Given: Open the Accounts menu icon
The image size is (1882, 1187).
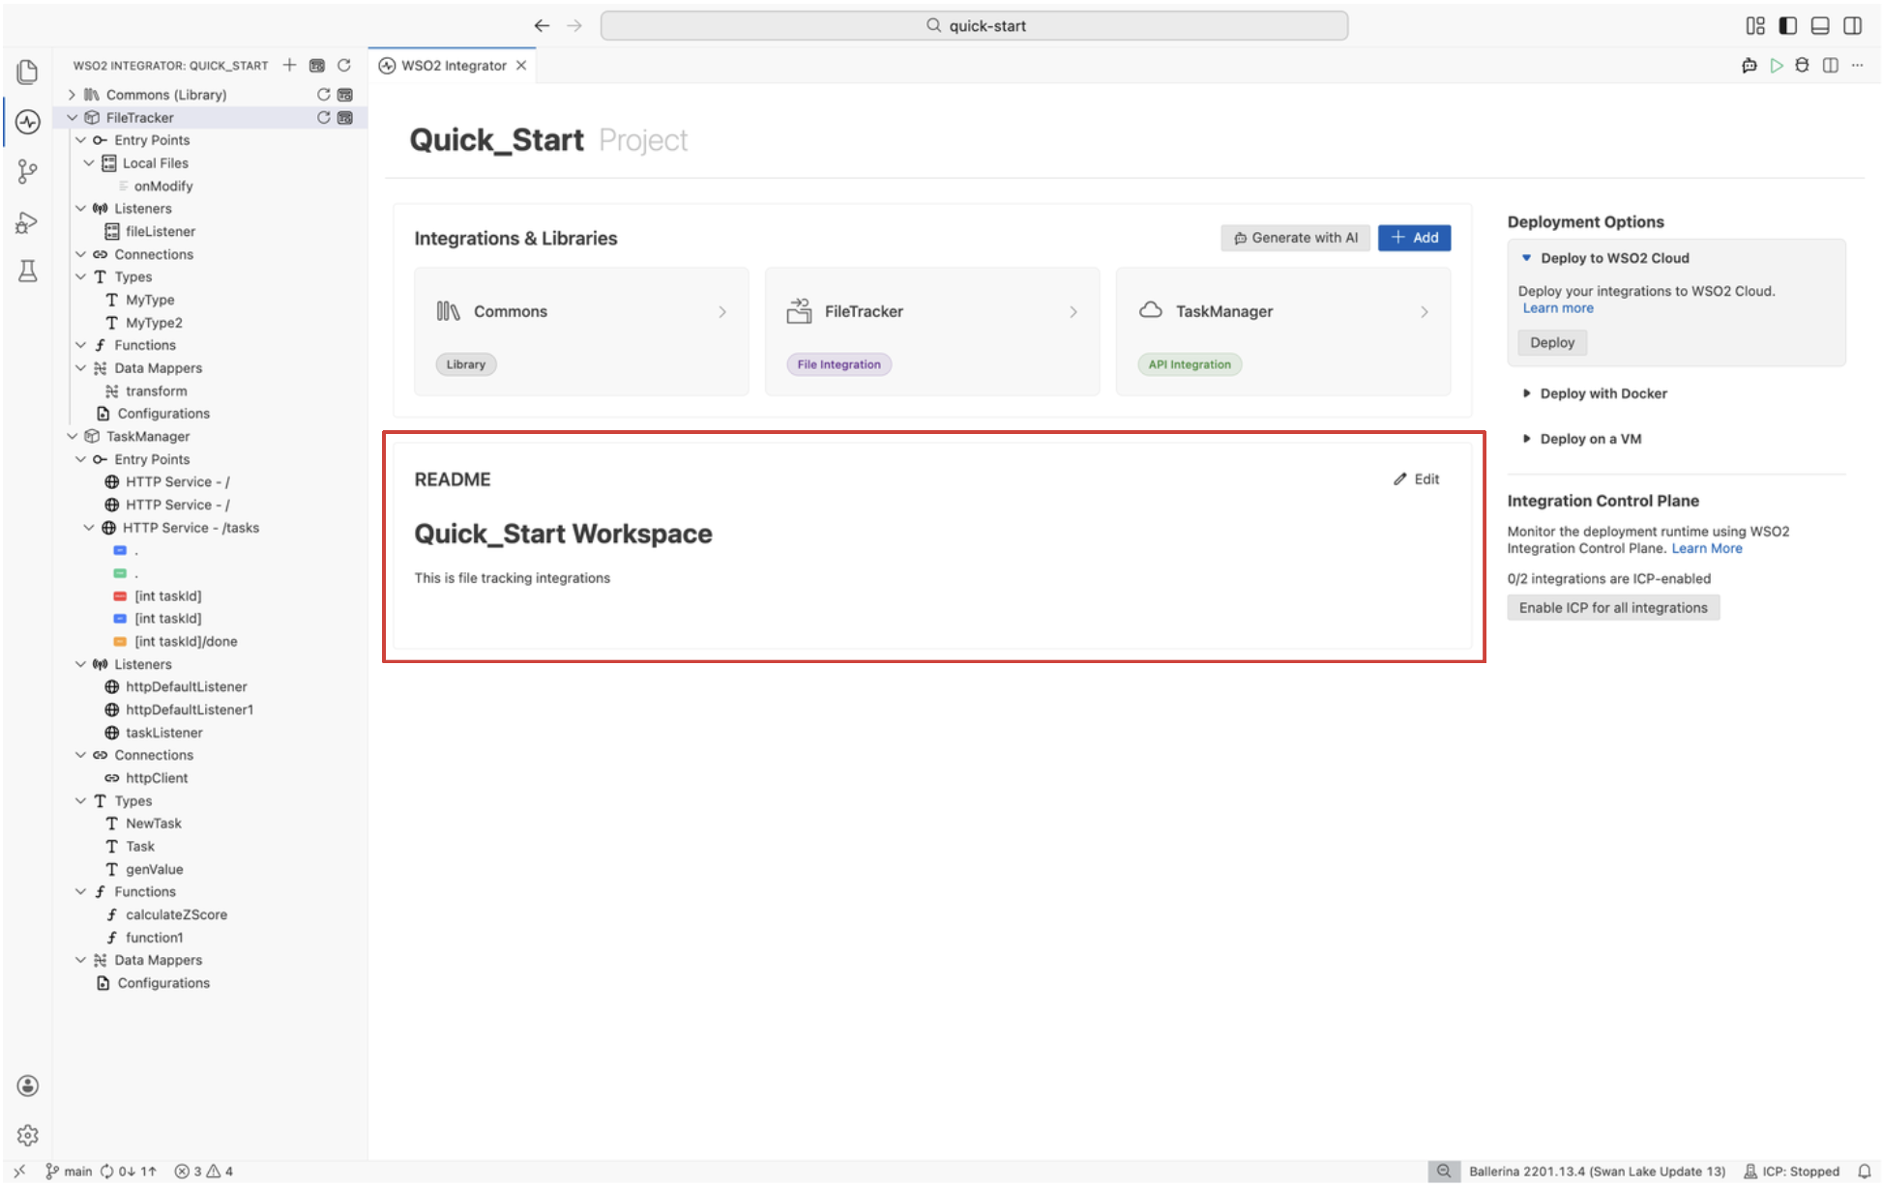Looking at the screenshot, I should tap(28, 1086).
